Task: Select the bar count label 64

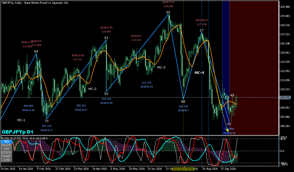Action: (36, 51)
